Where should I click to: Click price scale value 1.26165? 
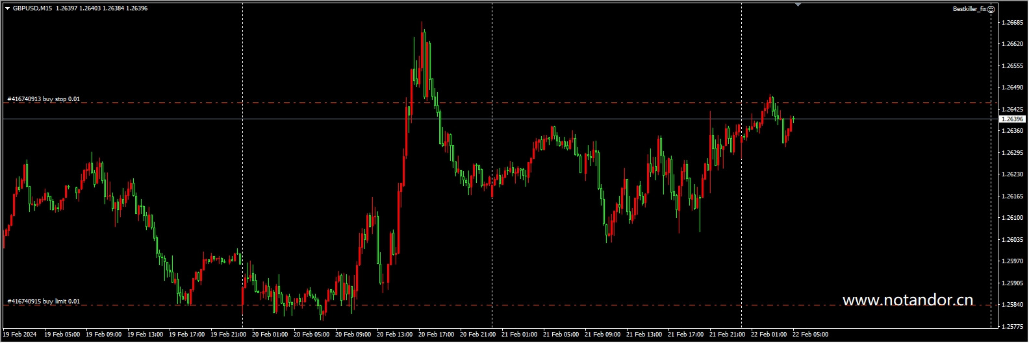point(1013,196)
